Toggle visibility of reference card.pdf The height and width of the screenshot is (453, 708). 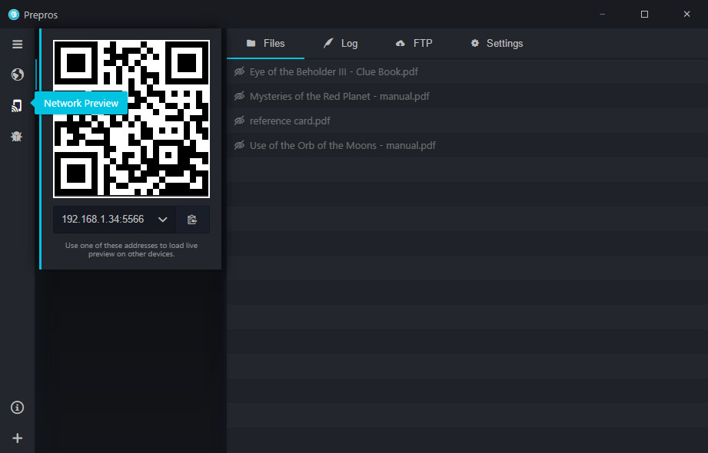[239, 121]
